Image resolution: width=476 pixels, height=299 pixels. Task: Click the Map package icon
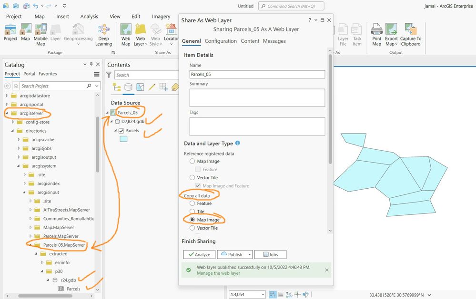coord(26,29)
